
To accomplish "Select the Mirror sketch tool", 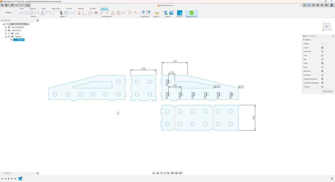I will click(x=43, y=13).
